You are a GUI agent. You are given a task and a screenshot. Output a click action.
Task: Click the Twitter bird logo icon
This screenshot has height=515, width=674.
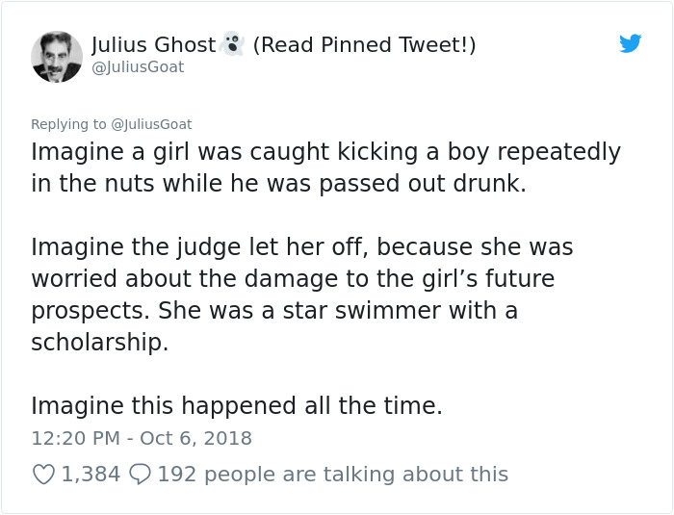coord(630,44)
